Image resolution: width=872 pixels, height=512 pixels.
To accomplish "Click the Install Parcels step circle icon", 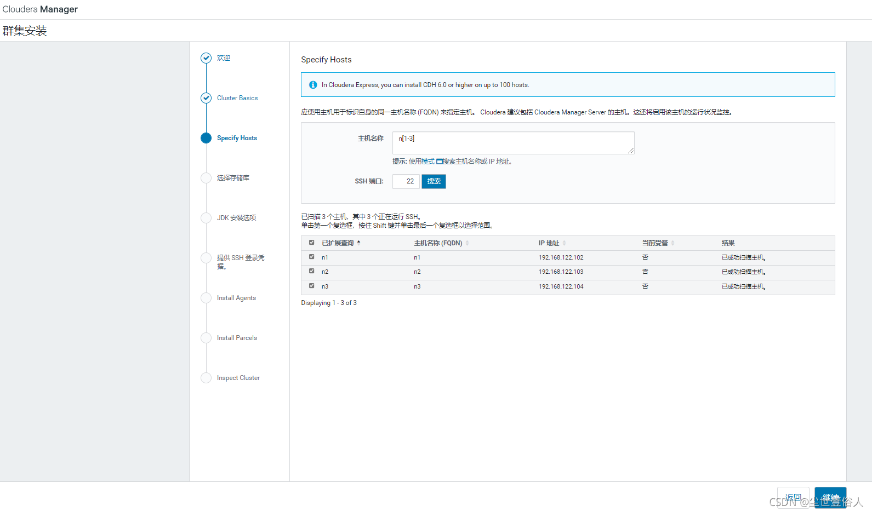I will 206,338.
